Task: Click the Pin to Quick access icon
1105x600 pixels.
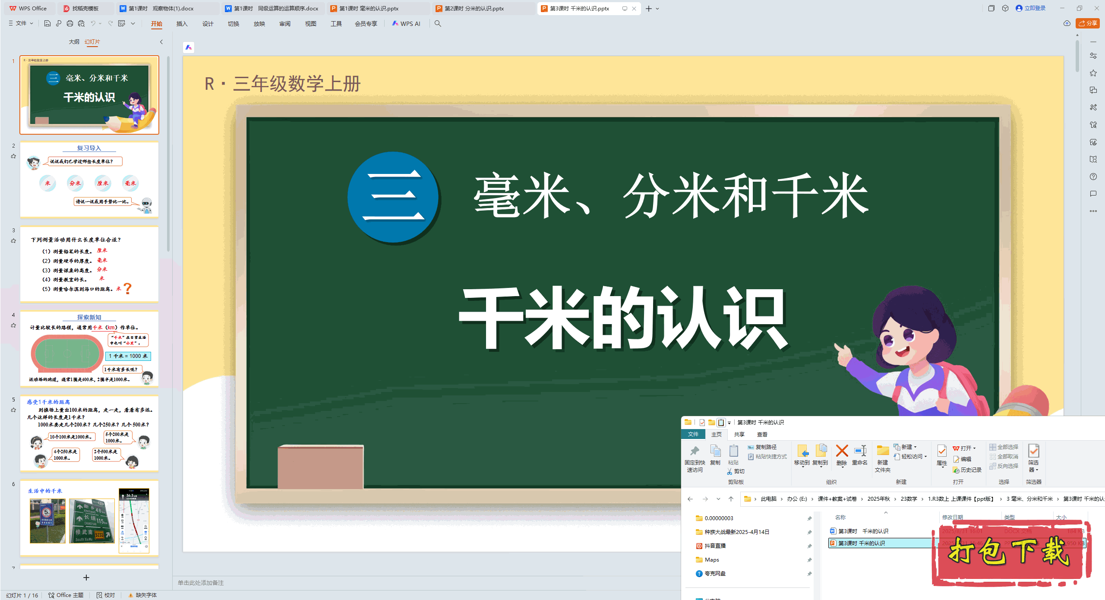Action: (x=695, y=452)
